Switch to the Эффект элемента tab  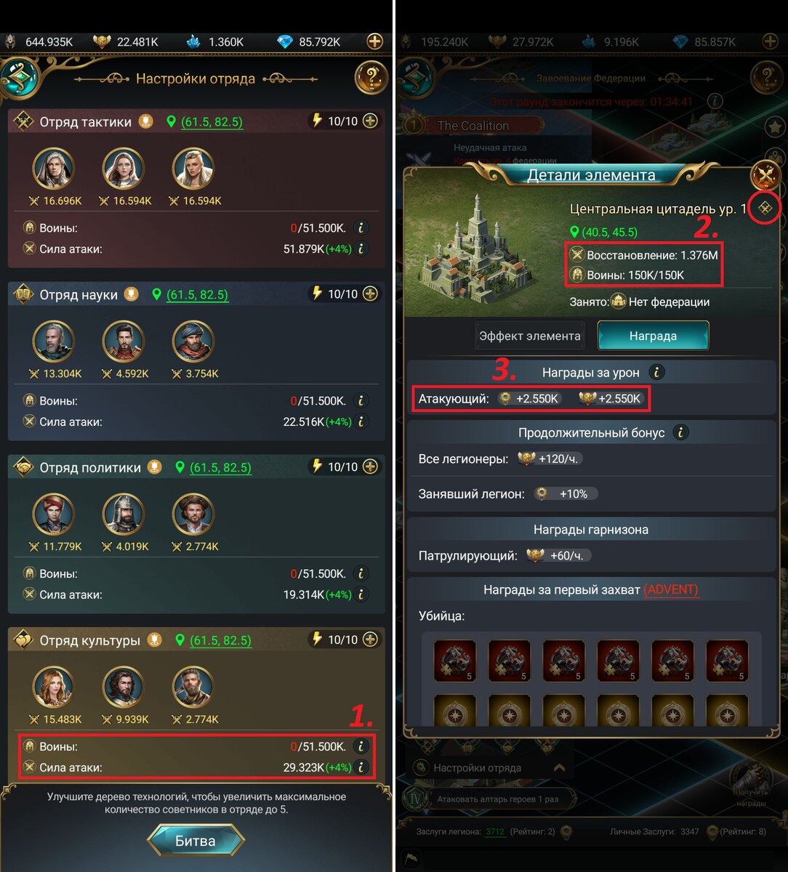[530, 336]
